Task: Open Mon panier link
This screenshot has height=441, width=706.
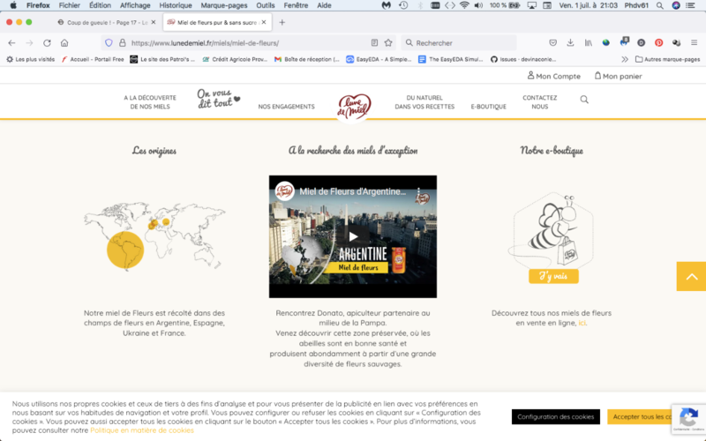Action: pos(619,76)
